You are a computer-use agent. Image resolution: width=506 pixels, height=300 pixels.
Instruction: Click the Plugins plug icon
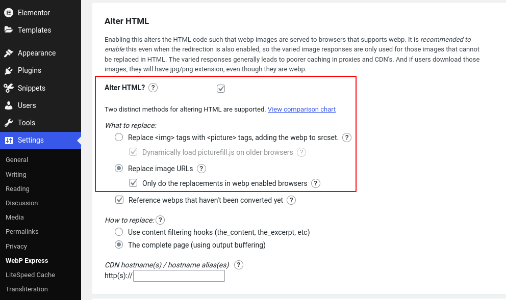click(x=9, y=70)
